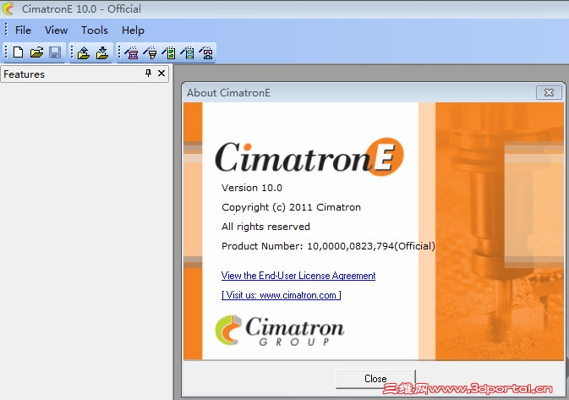
Task: Launch the electrode wizard icon
Action: [150, 53]
